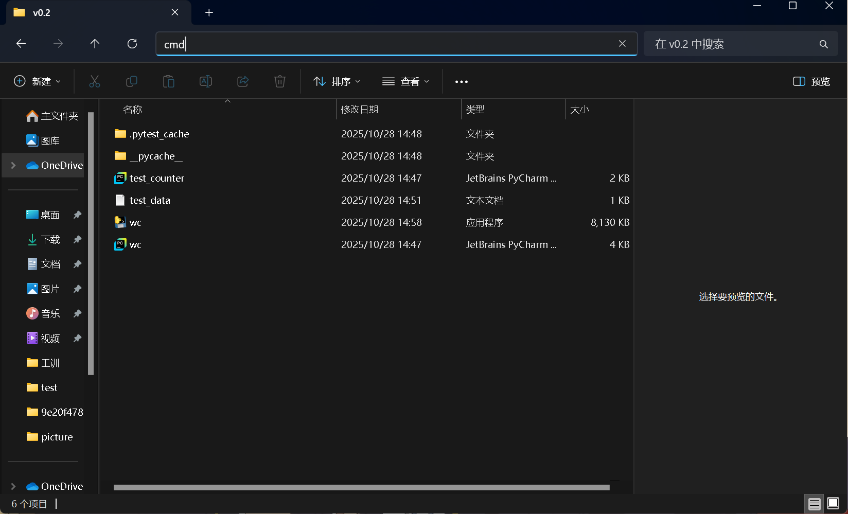Open 下载 in quick access
The width and height of the screenshot is (848, 514).
43,239
